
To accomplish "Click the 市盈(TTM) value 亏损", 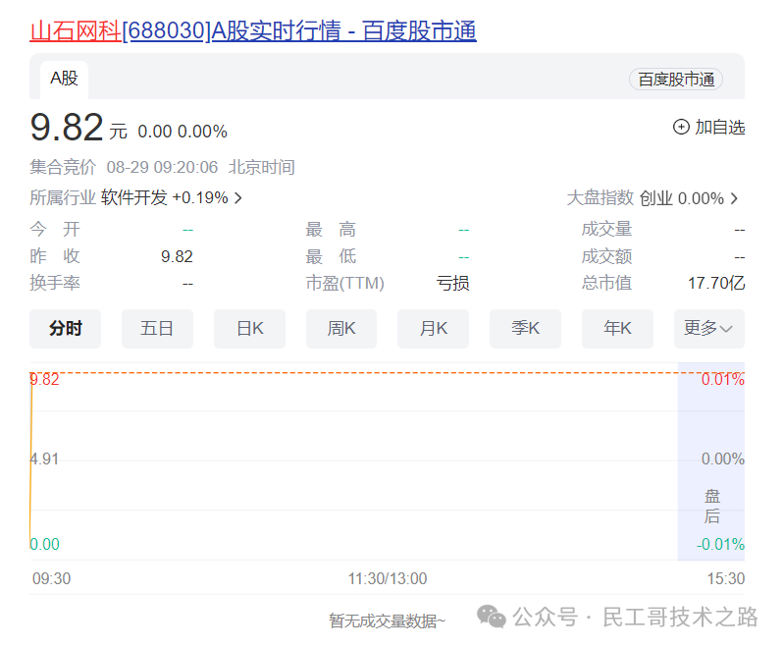I will click(x=453, y=284).
